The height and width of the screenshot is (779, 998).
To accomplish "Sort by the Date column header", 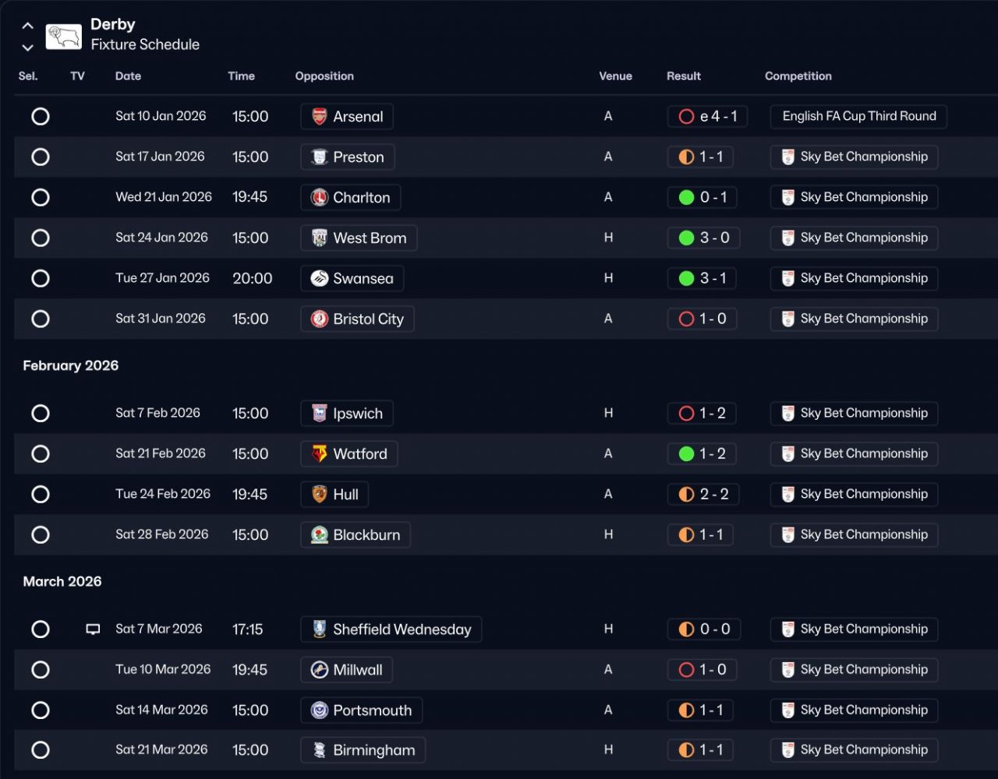I will [x=128, y=76].
